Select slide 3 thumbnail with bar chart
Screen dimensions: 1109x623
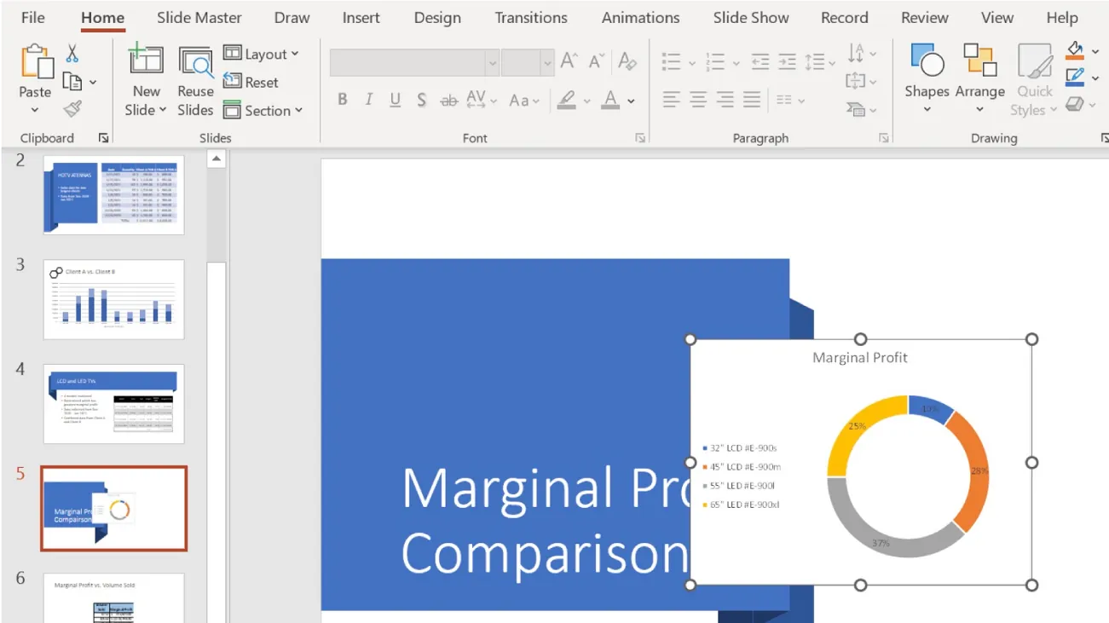(x=113, y=298)
